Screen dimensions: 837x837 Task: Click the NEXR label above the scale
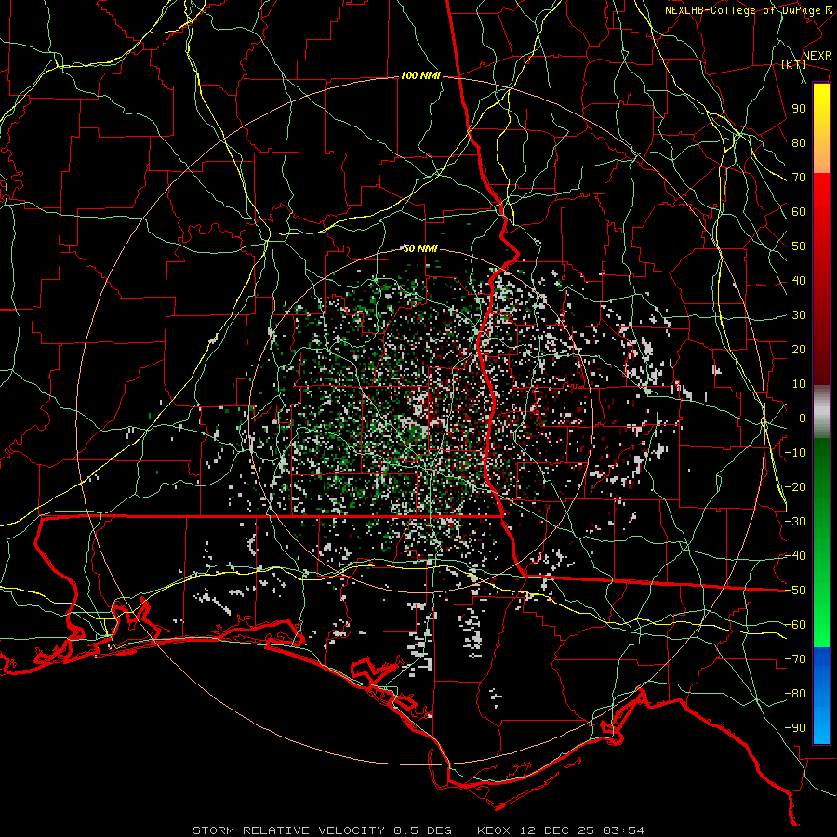coord(817,56)
